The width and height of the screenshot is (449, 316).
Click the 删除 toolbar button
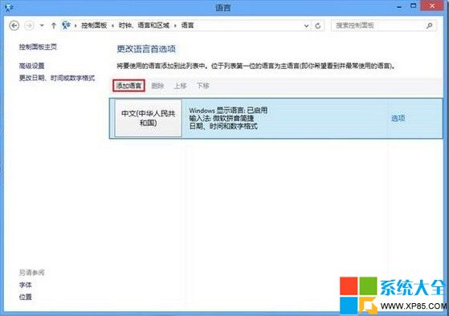(x=157, y=86)
